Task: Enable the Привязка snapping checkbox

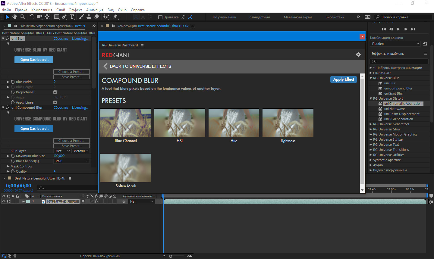Action: (x=160, y=17)
